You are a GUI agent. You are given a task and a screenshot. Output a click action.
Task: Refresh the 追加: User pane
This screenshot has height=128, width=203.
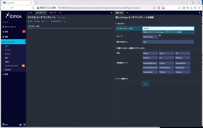(127, 12)
